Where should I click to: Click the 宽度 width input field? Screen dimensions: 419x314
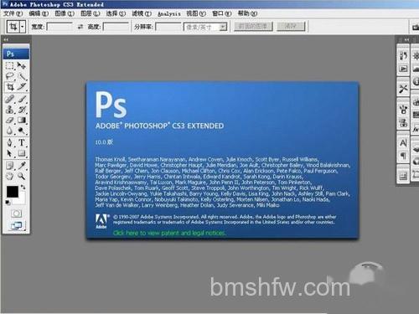pyautogui.click(x=59, y=27)
